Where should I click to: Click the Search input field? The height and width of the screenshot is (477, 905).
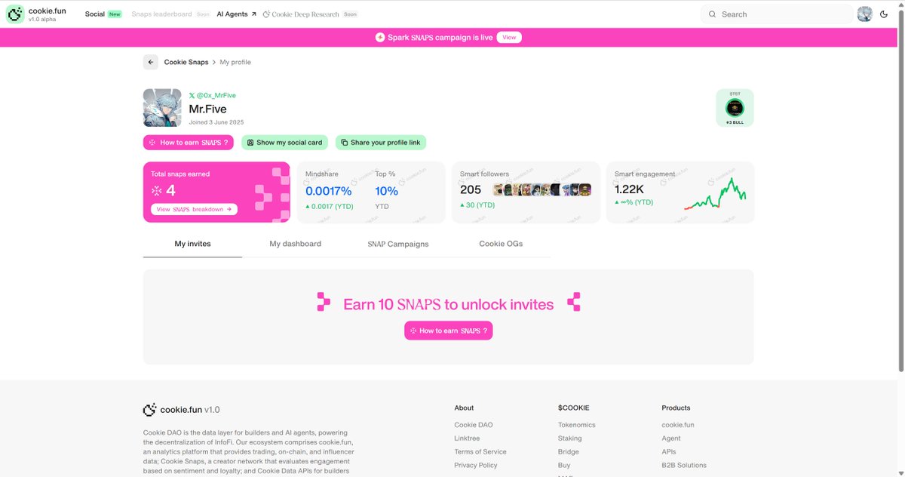[x=777, y=14]
